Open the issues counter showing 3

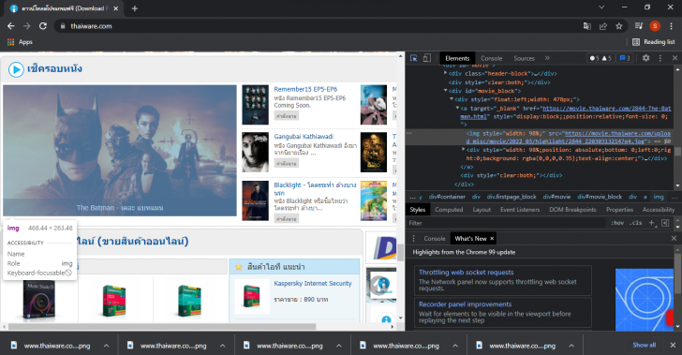click(x=625, y=58)
